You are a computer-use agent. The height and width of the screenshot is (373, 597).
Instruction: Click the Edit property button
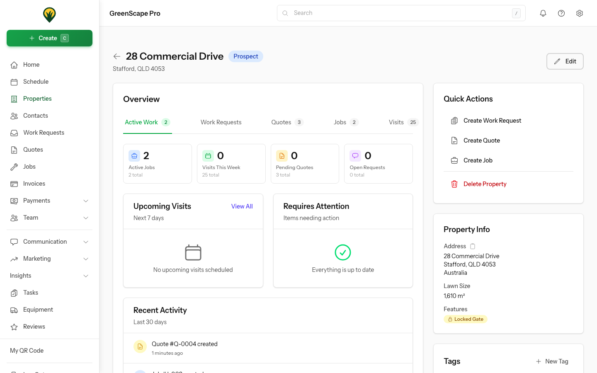565,61
